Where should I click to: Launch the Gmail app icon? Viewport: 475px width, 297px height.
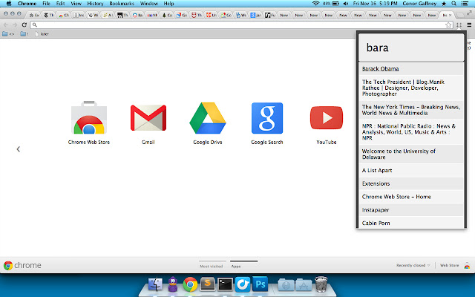[148, 120]
